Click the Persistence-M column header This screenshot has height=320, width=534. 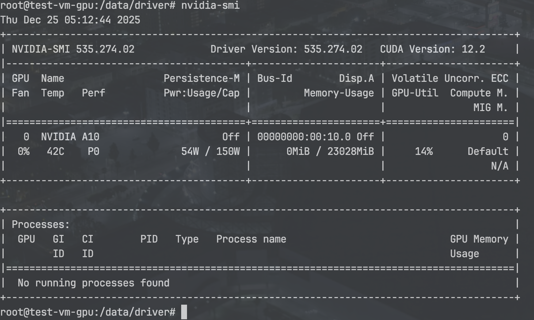pyautogui.click(x=202, y=79)
